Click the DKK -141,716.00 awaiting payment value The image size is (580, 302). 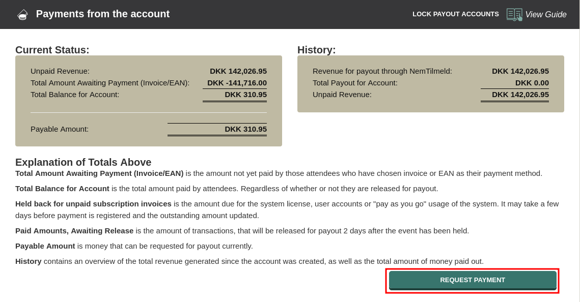coord(237,83)
